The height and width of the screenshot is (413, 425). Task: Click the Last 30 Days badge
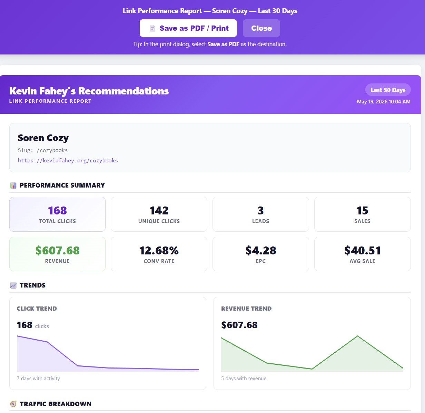point(388,90)
